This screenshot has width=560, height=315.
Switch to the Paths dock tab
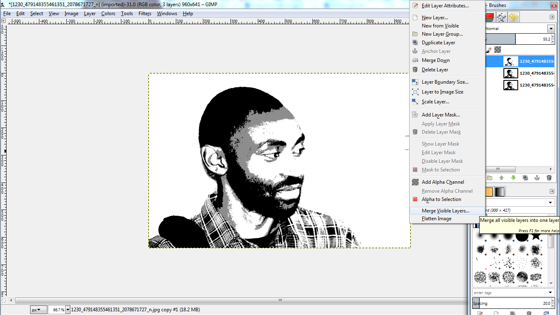(501, 17)
